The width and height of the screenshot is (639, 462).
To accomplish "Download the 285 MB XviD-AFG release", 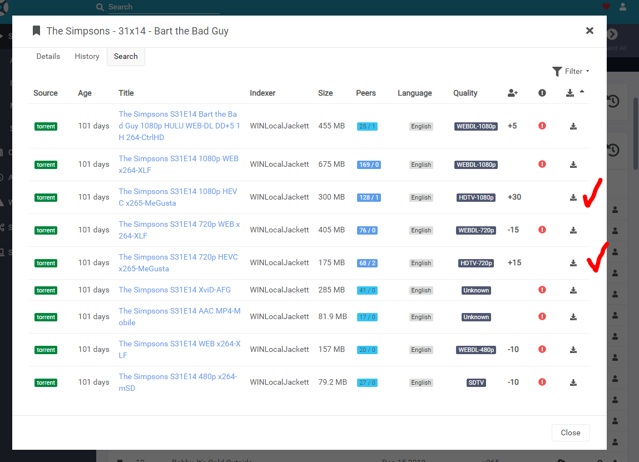I will click(x=573, y=290).
